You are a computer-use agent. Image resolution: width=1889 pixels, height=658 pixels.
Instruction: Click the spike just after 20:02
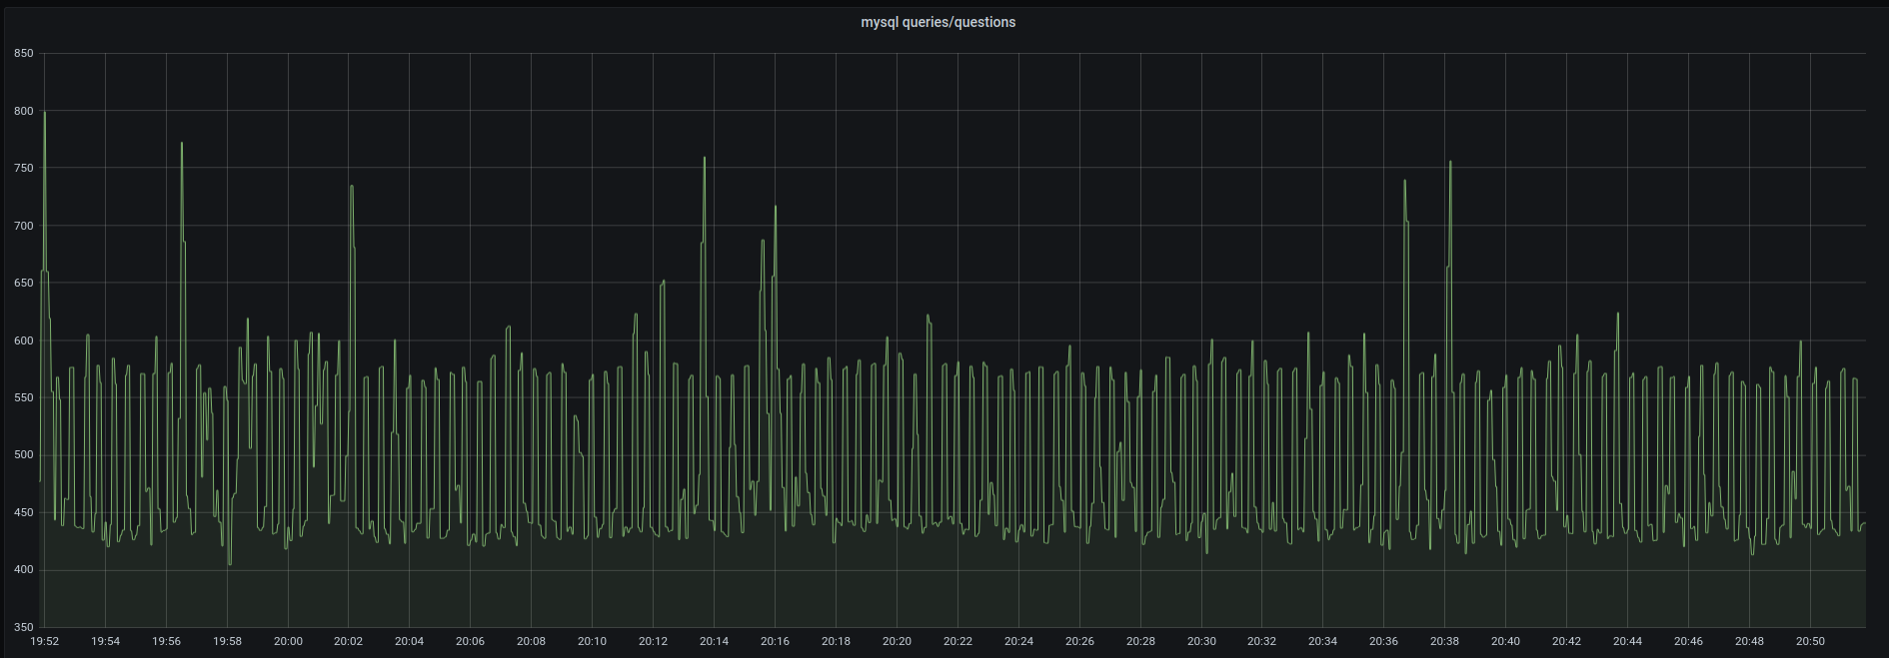(x=352, y=187)
